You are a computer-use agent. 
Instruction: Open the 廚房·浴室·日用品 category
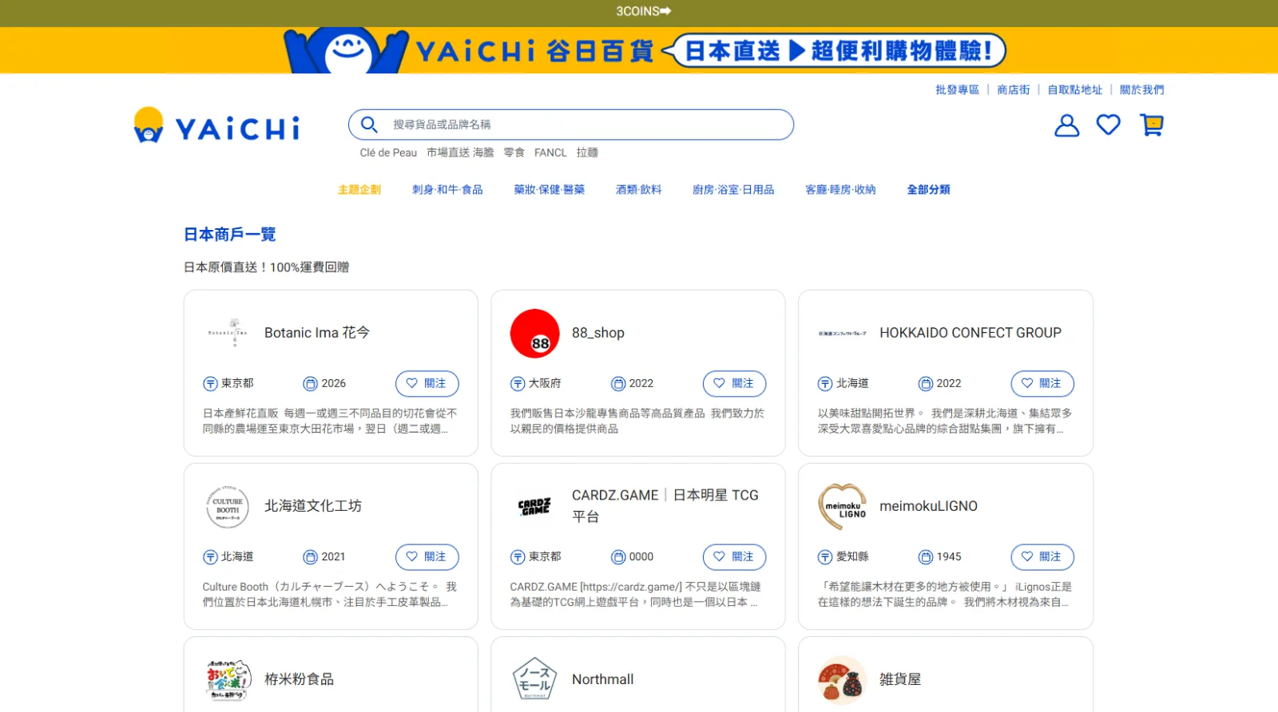(733, 190)
